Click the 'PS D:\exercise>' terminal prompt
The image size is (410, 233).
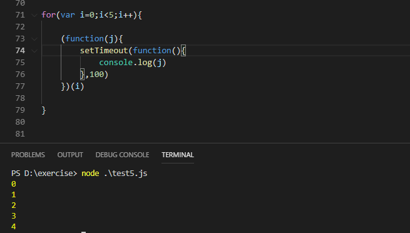click(x=44, y=173)
